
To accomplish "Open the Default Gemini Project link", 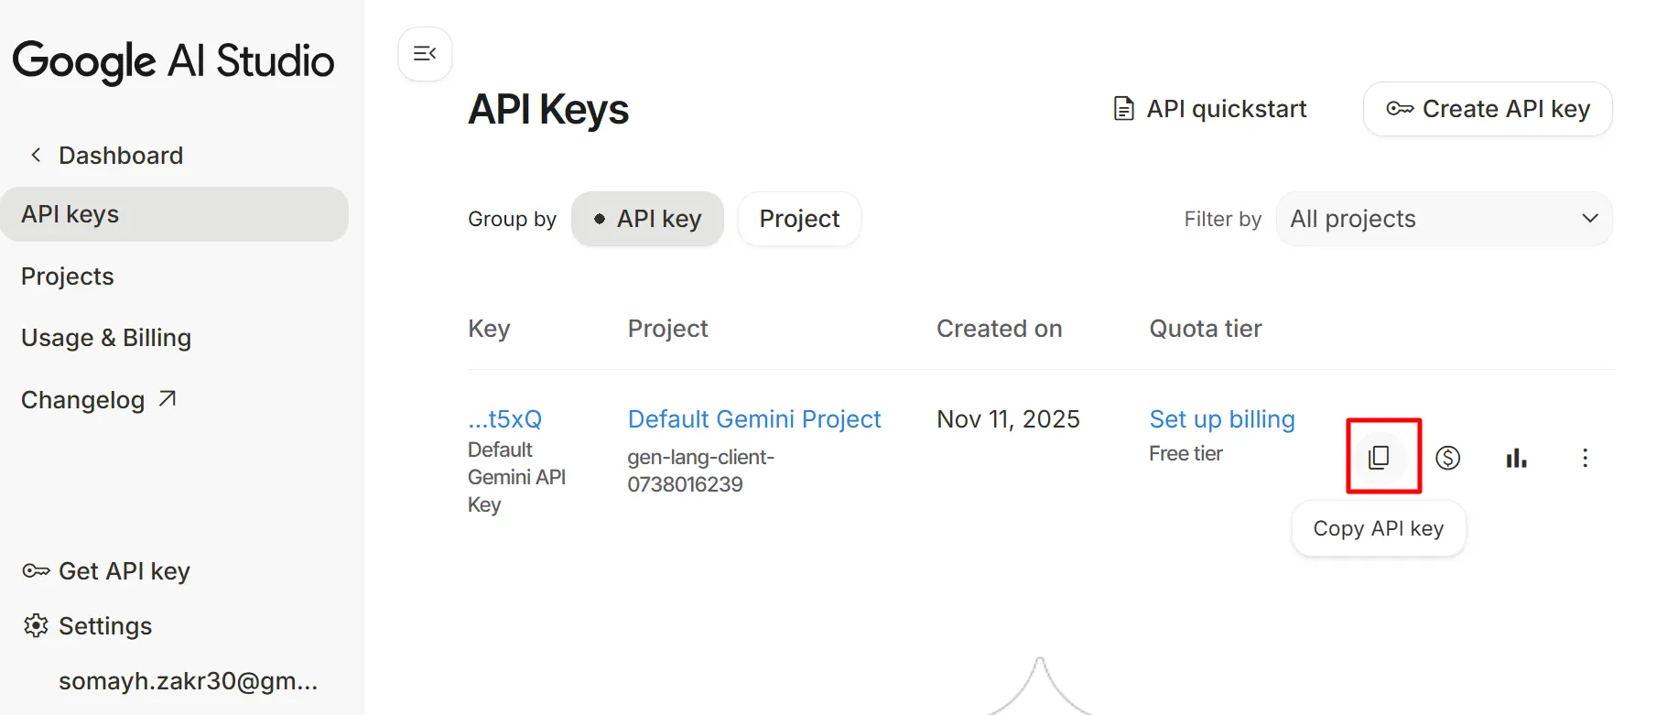I will coord(754,419).
